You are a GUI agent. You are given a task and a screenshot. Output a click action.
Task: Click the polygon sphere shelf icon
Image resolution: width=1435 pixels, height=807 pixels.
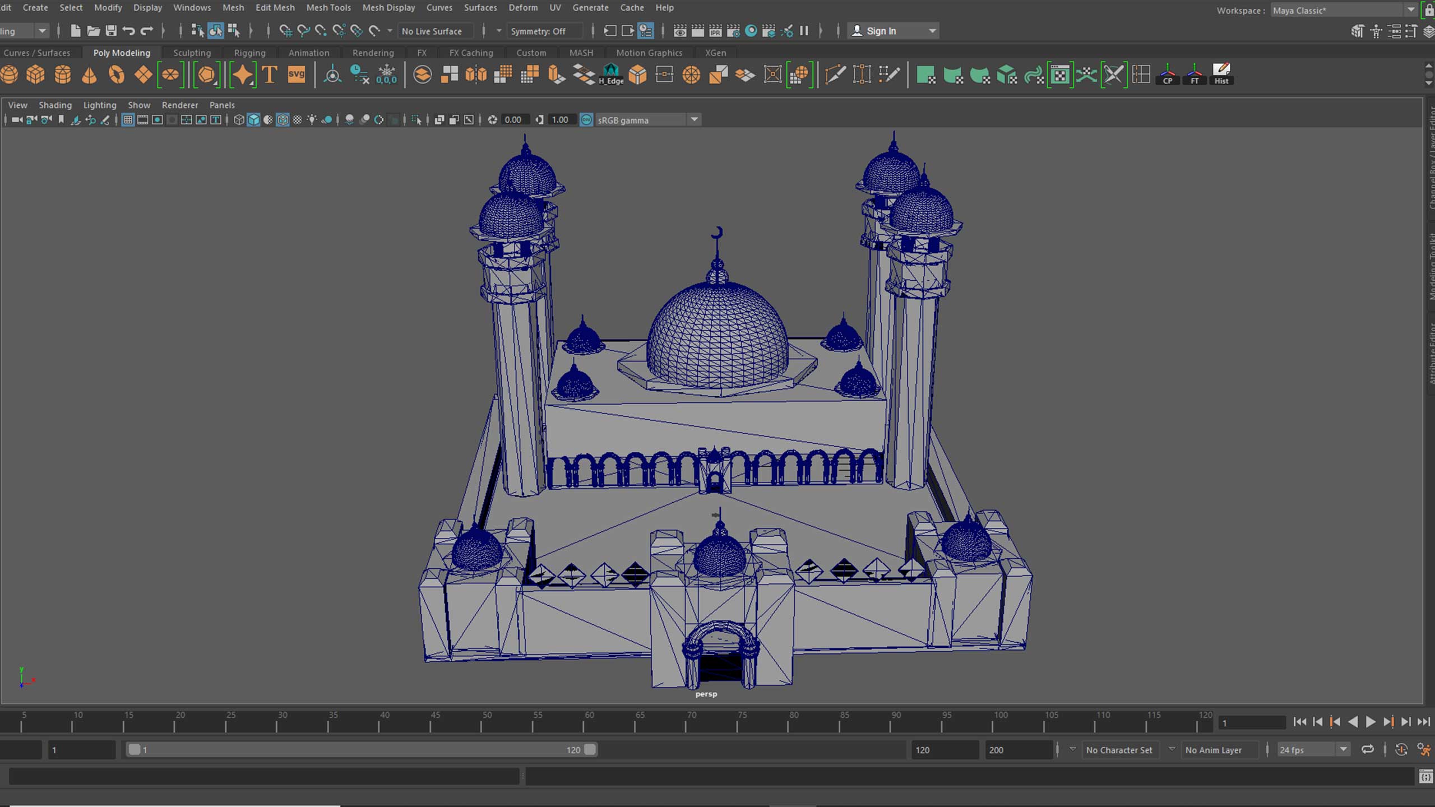point(10,75)
